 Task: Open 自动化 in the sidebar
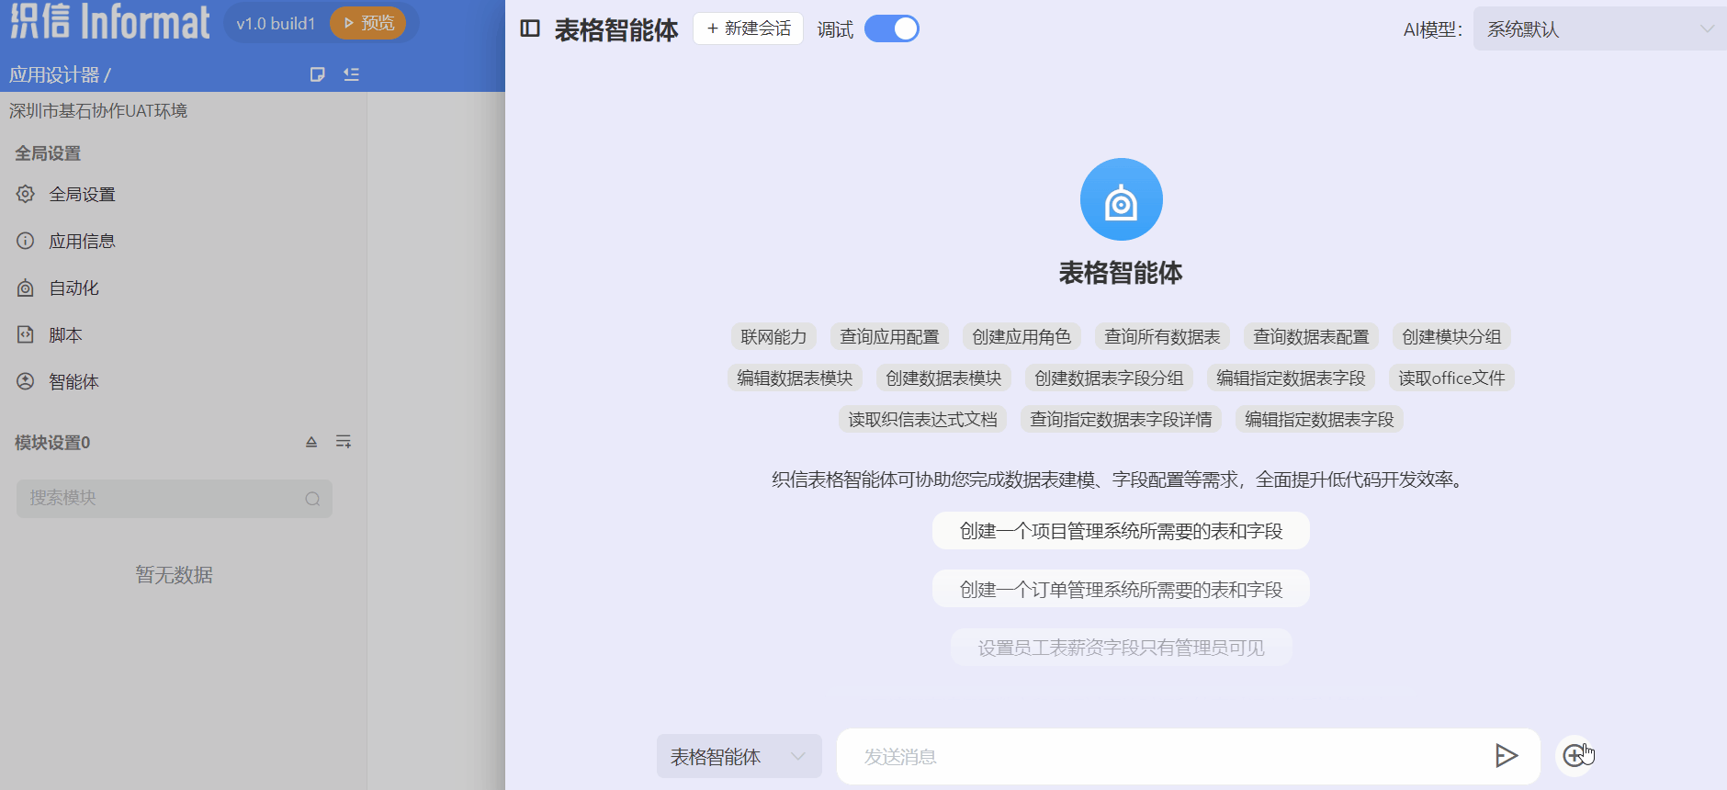coord(58,288)
